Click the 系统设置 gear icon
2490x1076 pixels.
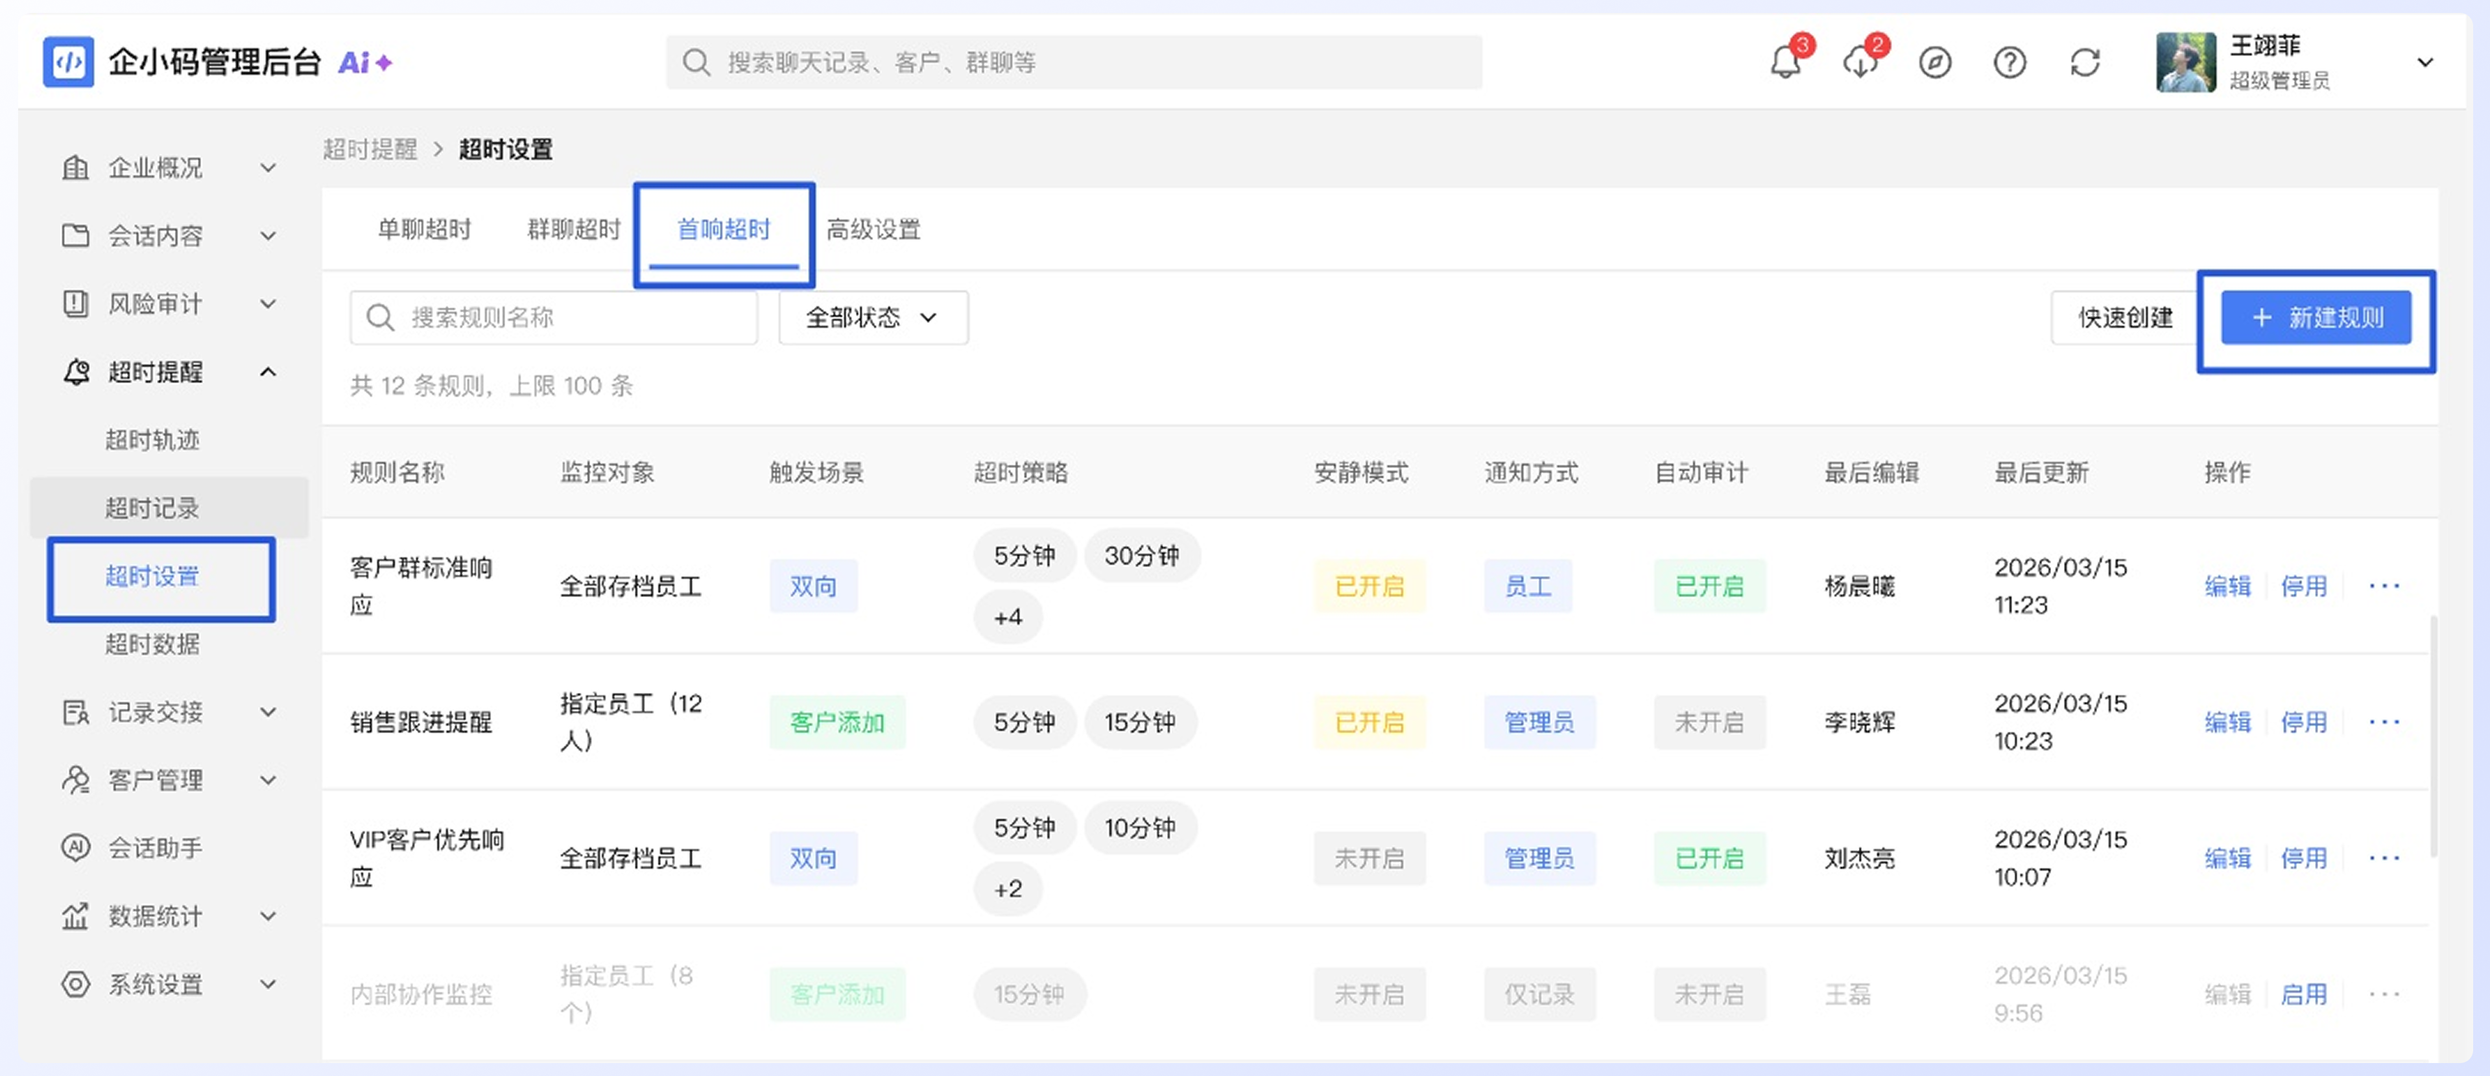click(75, 984)
